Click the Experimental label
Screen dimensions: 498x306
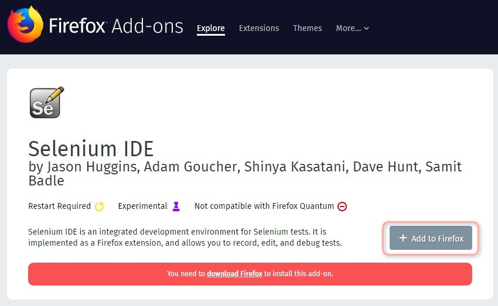pos(142,206)
